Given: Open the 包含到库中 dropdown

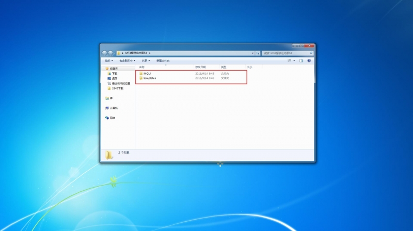Looking at the screenshot, I should pos(127,60).
